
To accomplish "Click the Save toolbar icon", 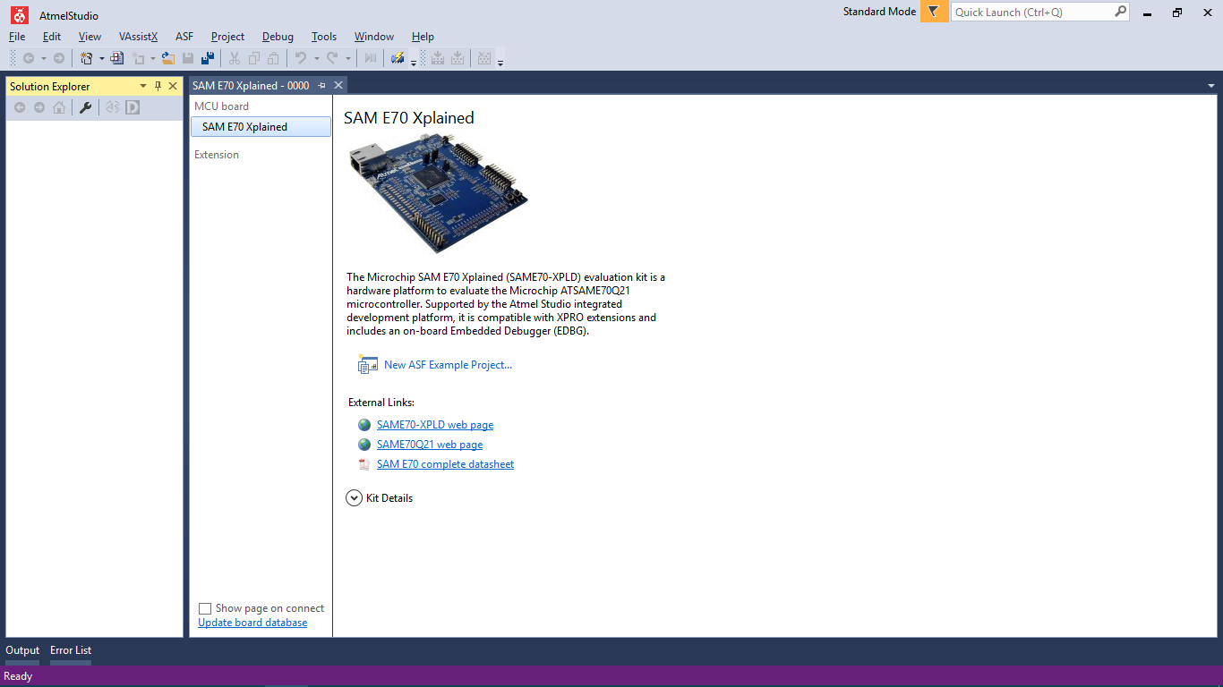I will (x=188, y=58).
